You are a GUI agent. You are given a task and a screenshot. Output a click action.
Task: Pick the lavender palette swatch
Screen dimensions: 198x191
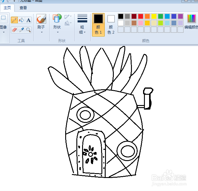pos(180,23)
